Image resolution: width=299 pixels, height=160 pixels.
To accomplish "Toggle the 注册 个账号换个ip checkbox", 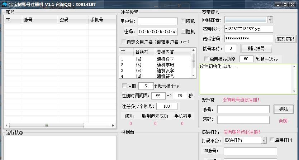I will click(124, 86).
